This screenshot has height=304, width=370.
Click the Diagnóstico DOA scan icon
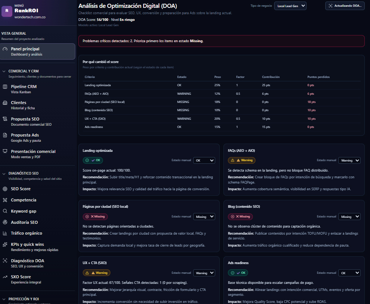click(x=5, y=261)
